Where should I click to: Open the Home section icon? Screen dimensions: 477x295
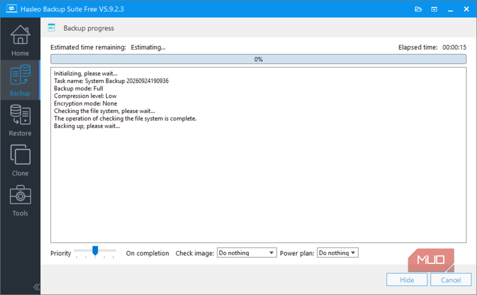coord(20,35)
